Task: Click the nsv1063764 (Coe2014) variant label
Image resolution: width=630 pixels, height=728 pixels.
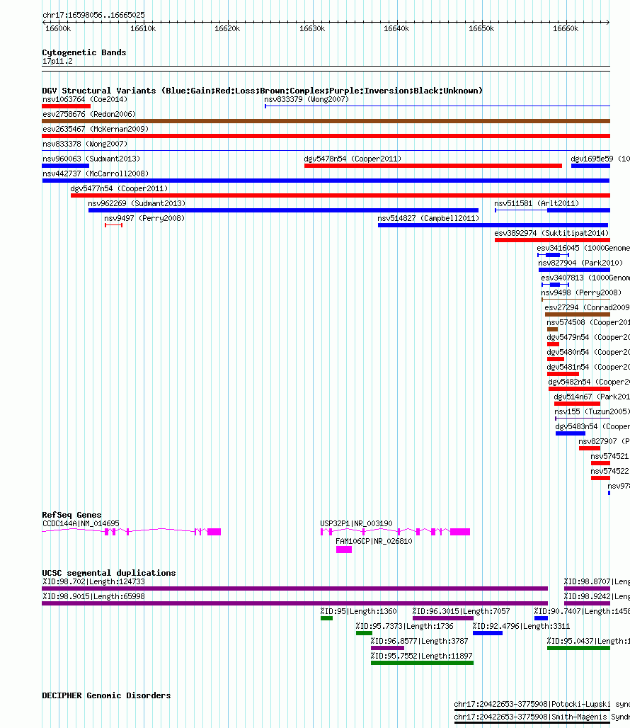Action: coord(85,99)
